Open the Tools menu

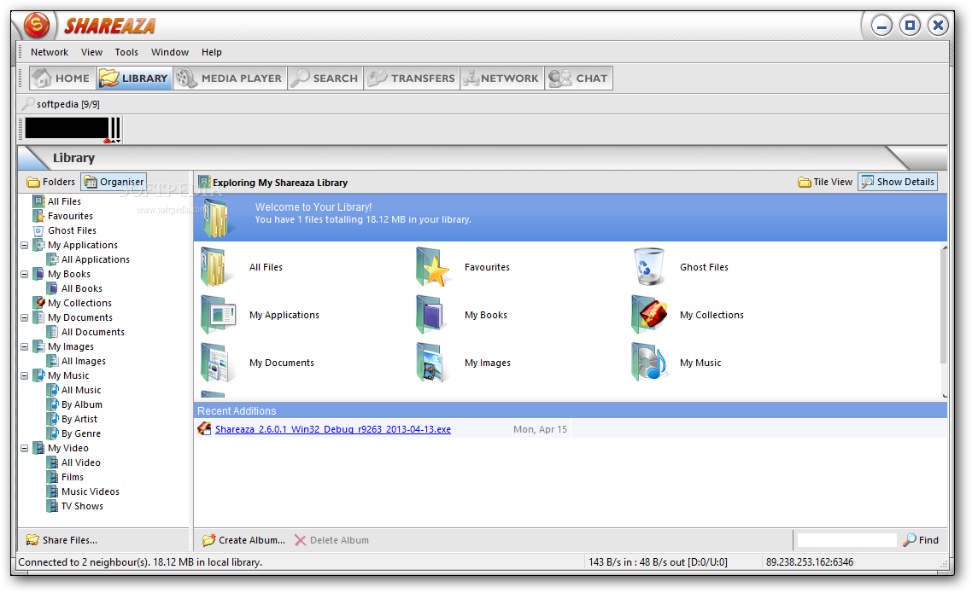(126, 52)
